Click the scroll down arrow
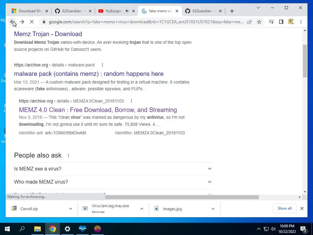This screenshot has height=235, width=313. [305, 192]
